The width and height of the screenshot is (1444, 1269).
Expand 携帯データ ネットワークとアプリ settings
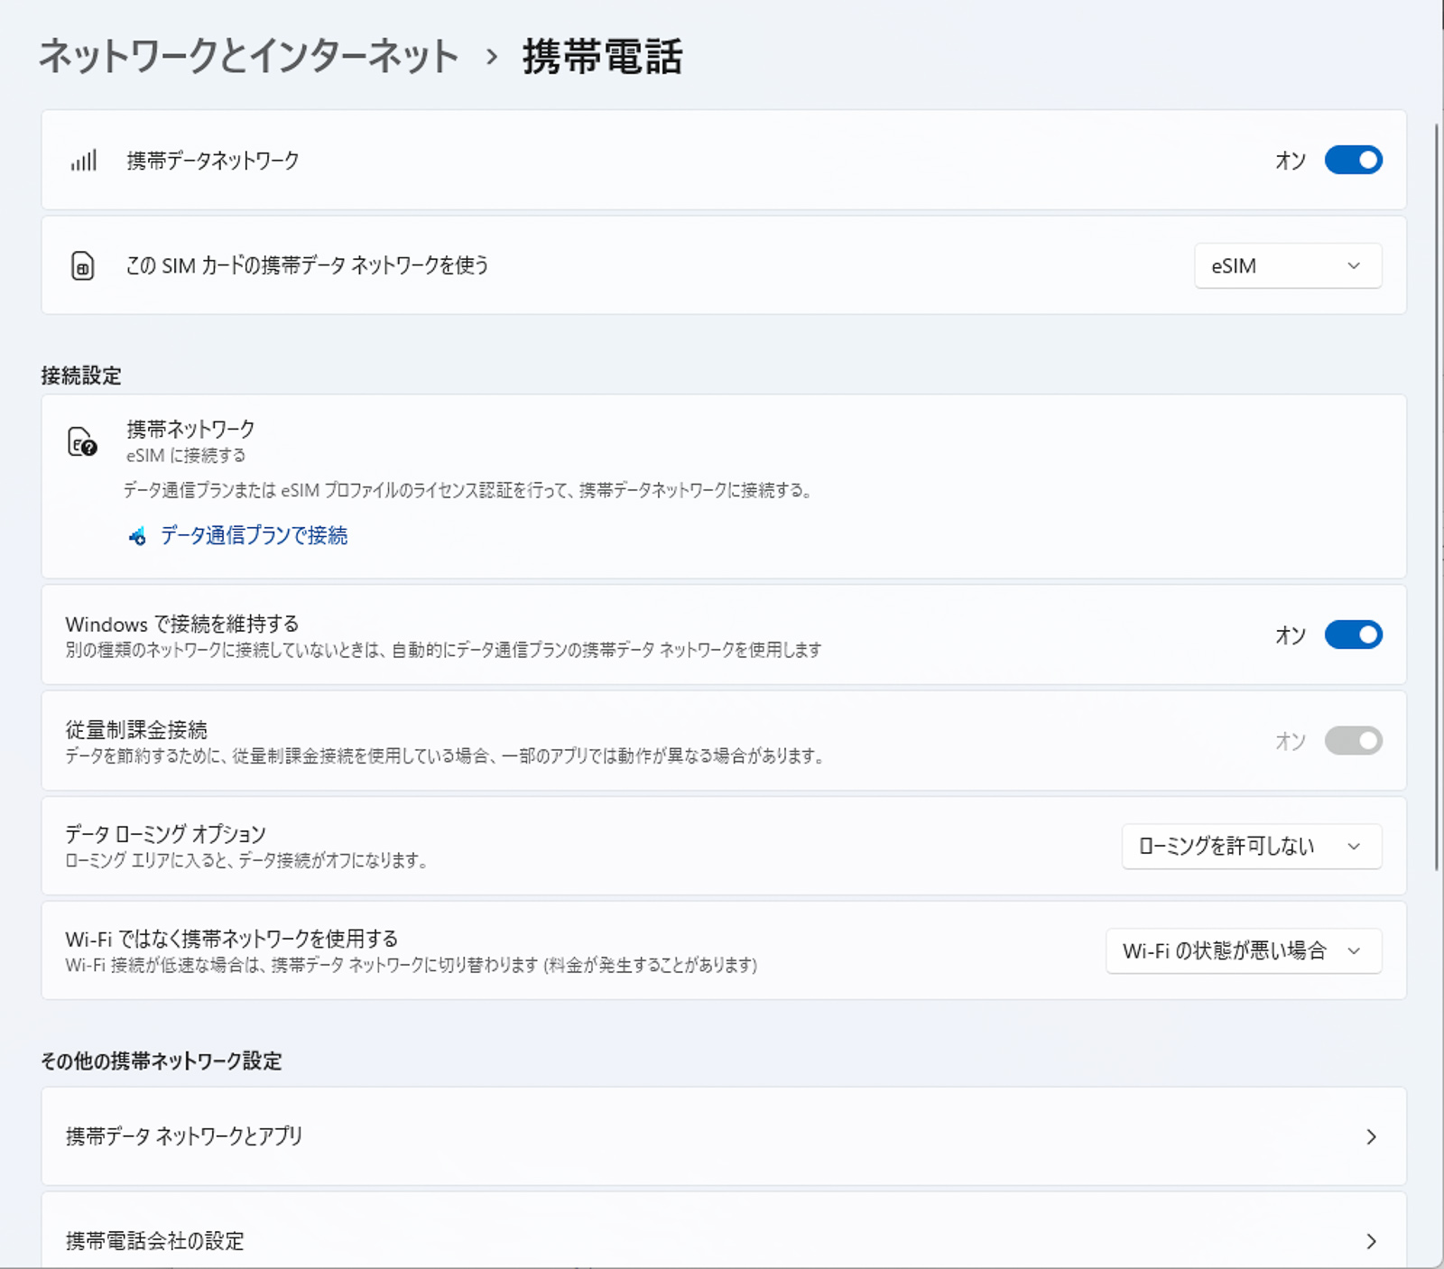[x=722, y=1137]
